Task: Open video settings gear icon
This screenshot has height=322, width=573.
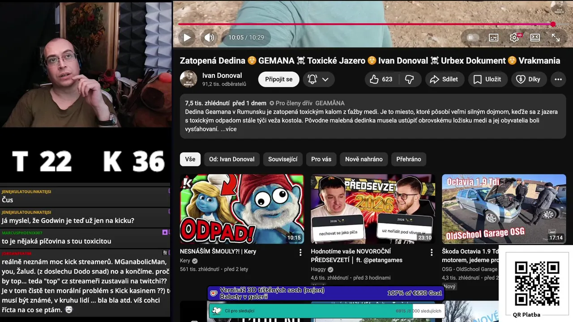Action: point(514,38)
